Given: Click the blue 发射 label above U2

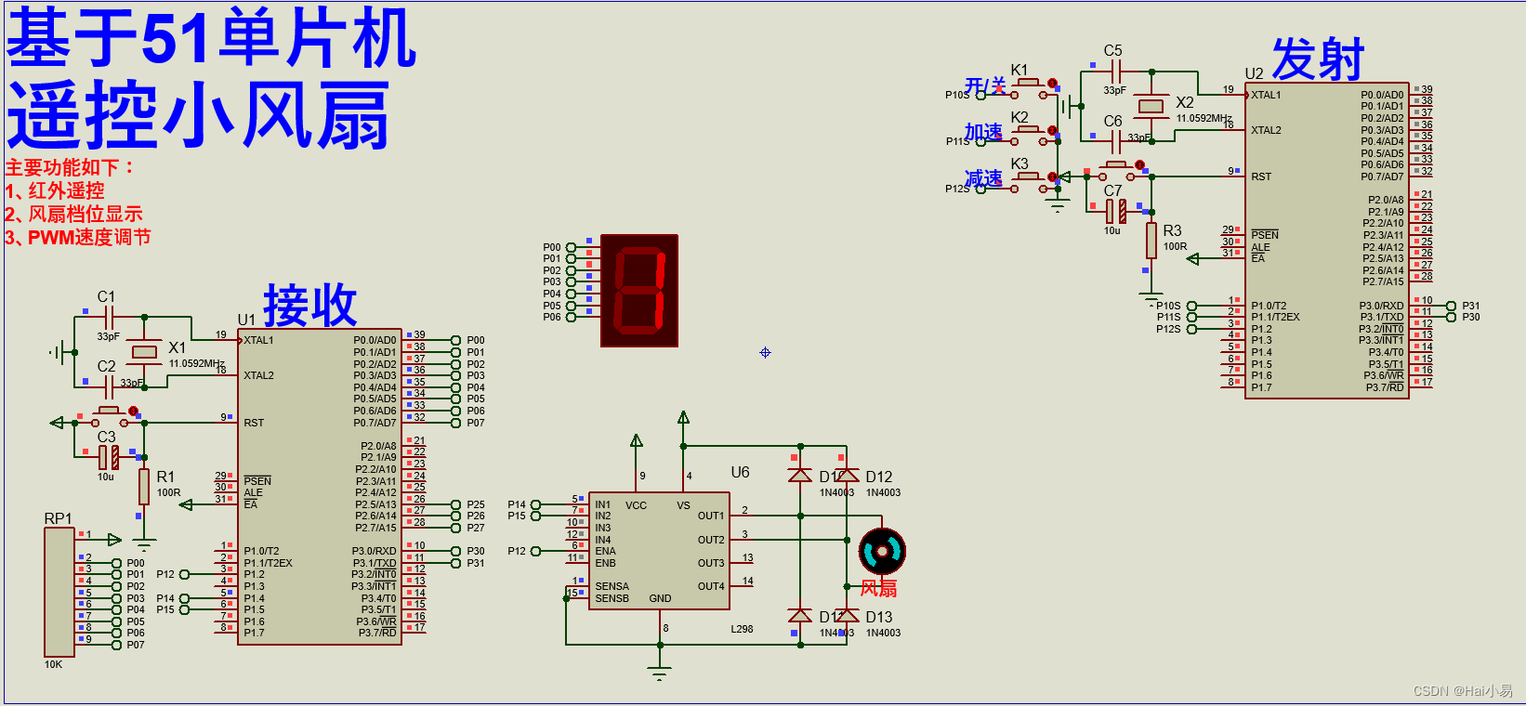Looking at the screenshot, I should (x=1318, y=59).
